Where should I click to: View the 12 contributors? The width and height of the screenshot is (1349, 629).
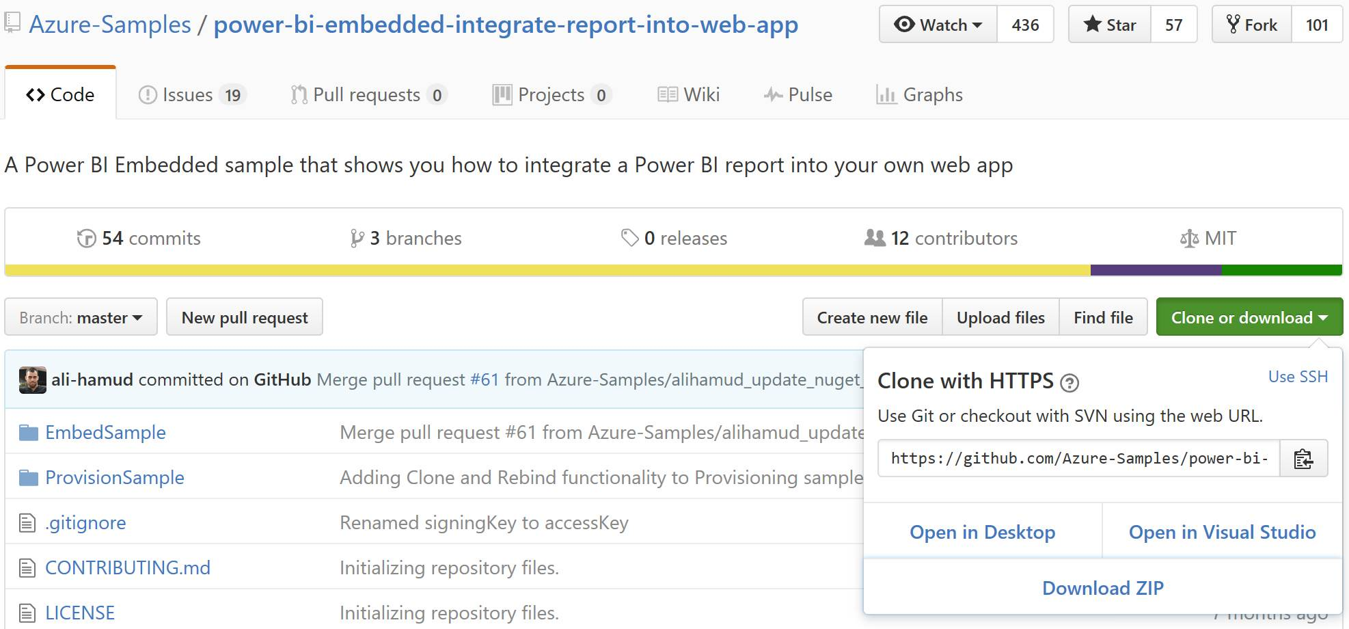tap(941, 238)
